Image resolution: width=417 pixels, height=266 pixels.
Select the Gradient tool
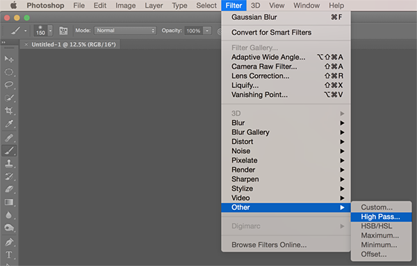pos(9,202)
